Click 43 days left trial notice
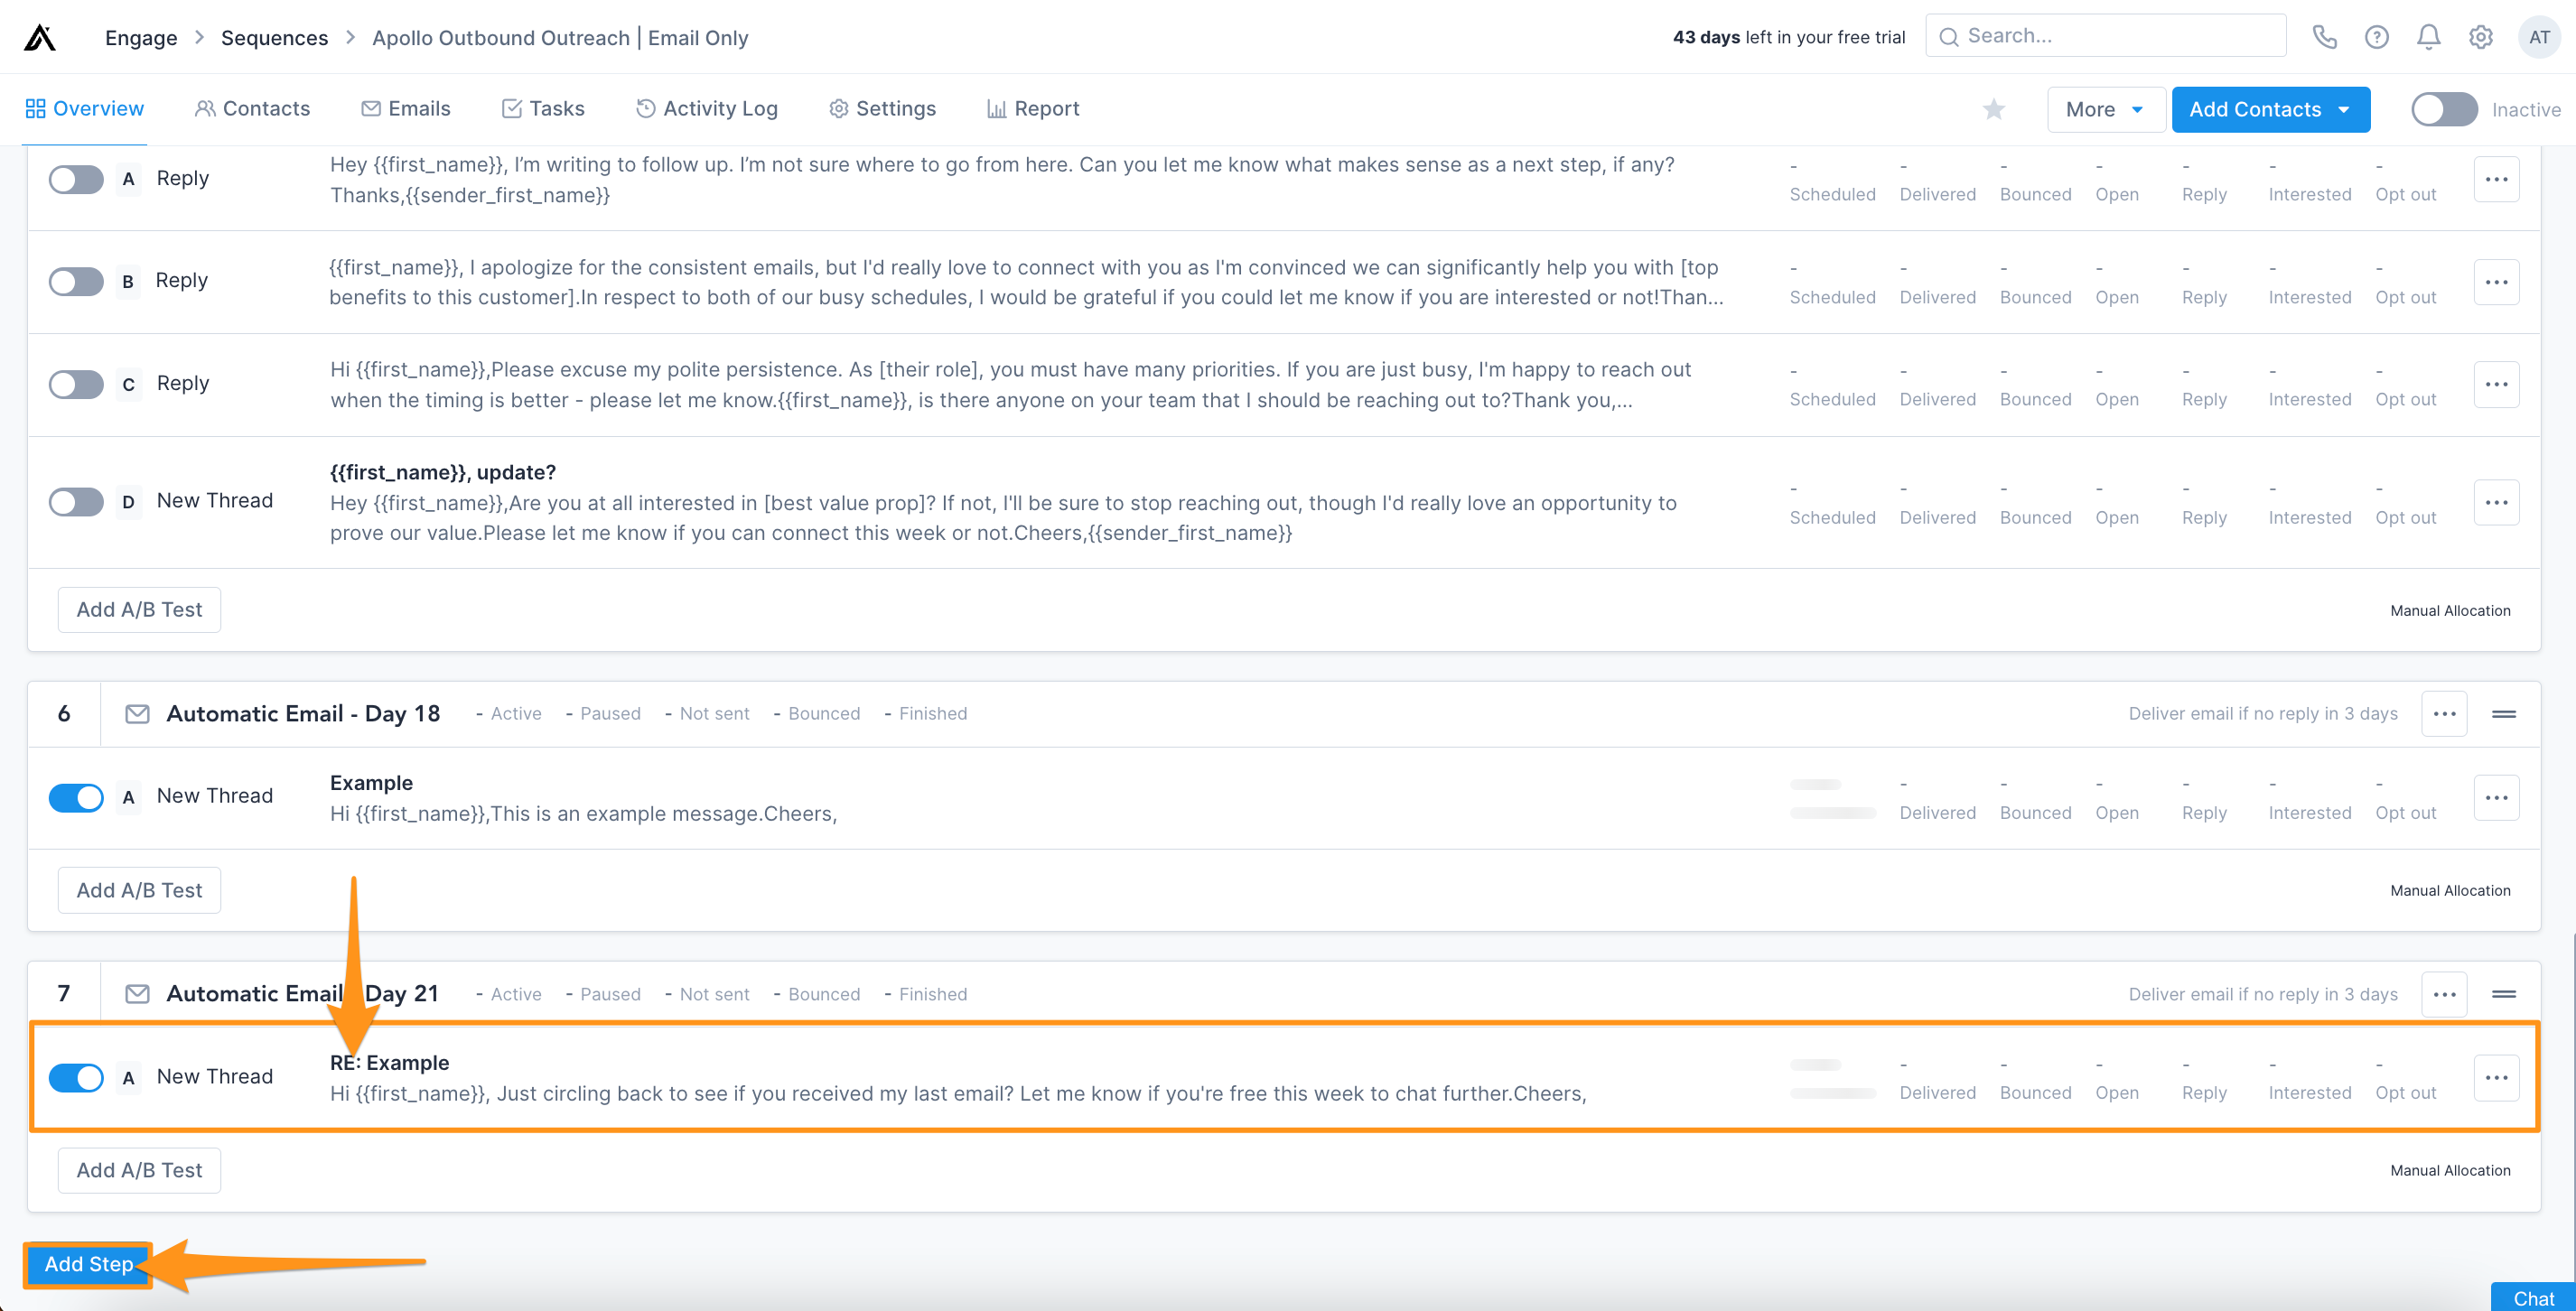This screenshot has width=2576, height=1311. (1789, 37)
